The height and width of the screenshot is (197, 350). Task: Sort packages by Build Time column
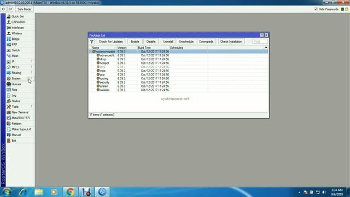point(153,48)
